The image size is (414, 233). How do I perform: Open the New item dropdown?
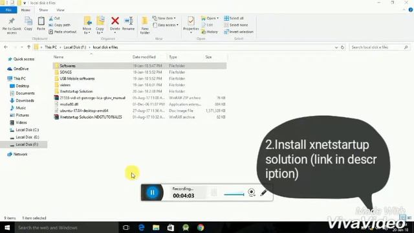[164, 18]
